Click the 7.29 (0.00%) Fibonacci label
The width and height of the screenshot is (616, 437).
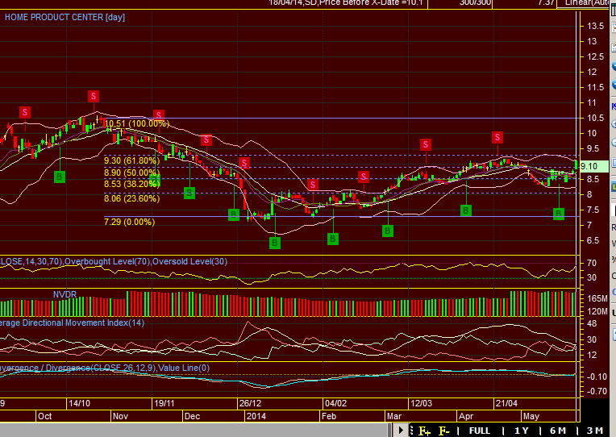(129, 222)
